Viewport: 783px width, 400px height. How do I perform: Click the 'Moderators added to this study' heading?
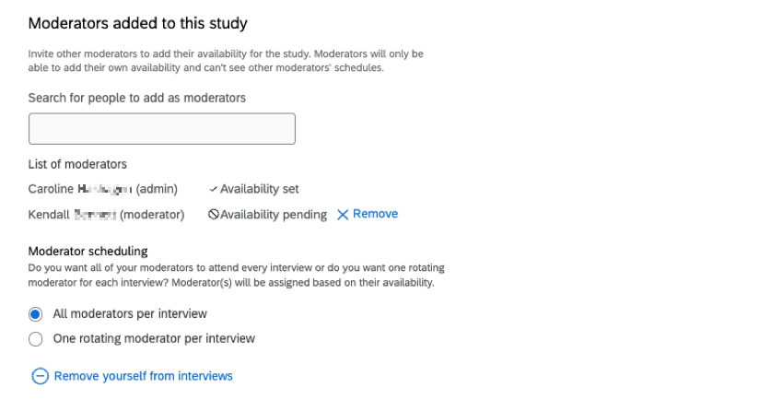tap(138, 22)
